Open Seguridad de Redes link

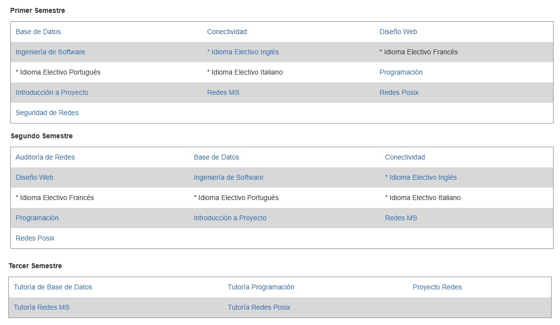(x=47, y=113)
